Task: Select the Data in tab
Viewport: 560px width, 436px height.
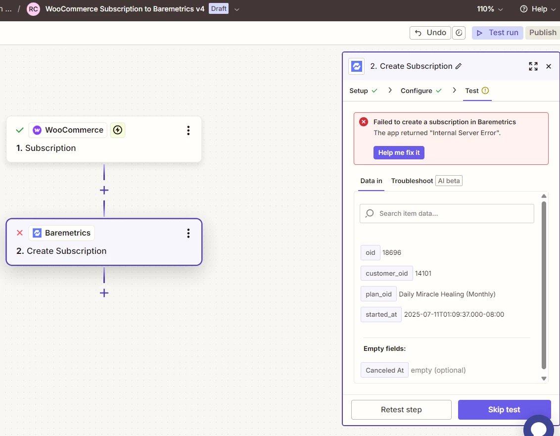Action: coord(371,181)
